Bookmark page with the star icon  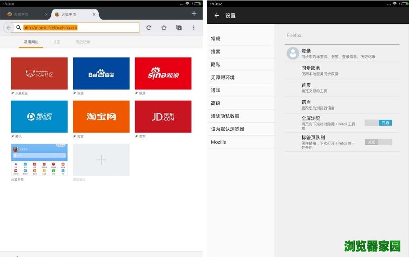[x=164, y=28]
